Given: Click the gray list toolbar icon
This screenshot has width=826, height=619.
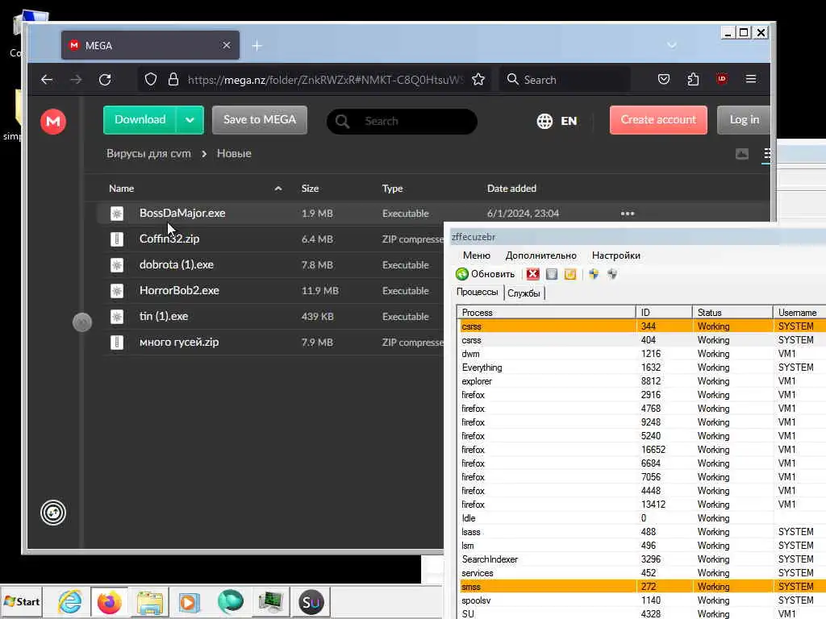Looking at the screenshot, I should tap(552, 274).
